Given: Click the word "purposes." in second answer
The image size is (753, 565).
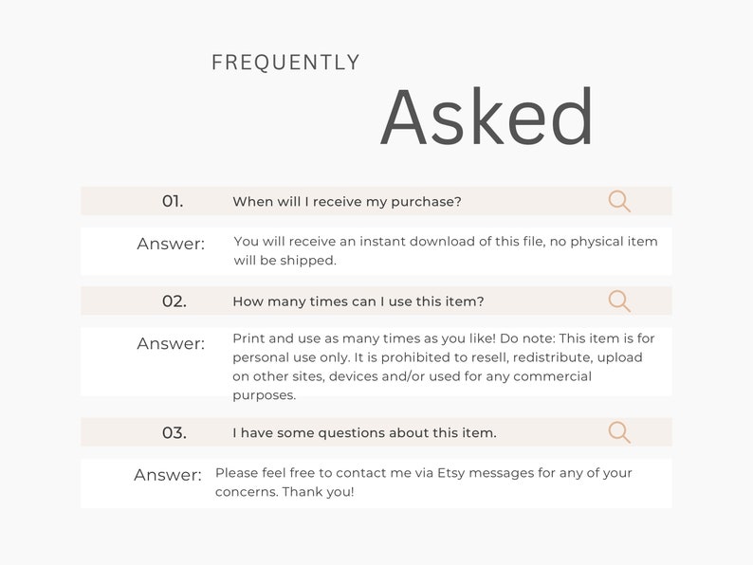Looking at the screenshot, I should click(x=265, y=395).
